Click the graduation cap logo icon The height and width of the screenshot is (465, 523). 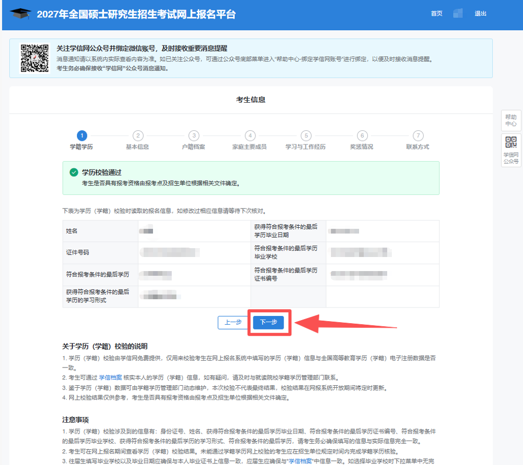click(x=20, y=14)
